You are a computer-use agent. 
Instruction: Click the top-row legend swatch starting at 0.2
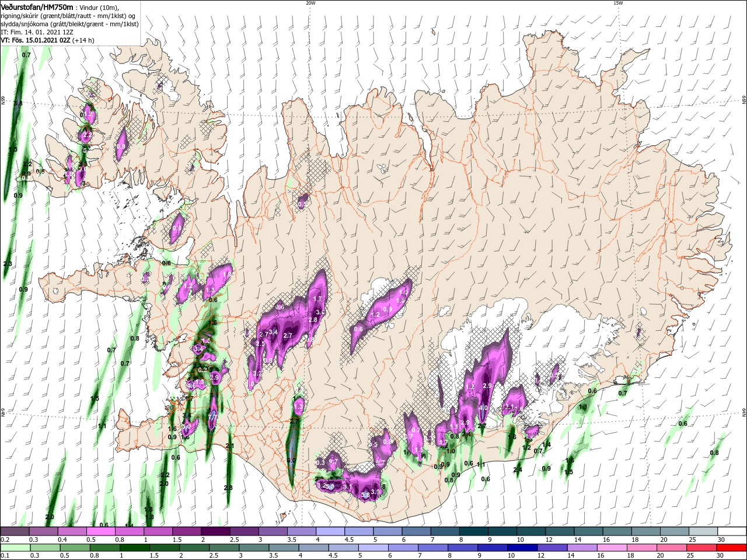tap(15, 531)
